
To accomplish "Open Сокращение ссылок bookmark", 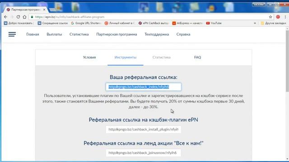I will [53, 23].
